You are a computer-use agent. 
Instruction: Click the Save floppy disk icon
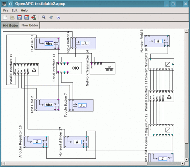pos(20,17)
